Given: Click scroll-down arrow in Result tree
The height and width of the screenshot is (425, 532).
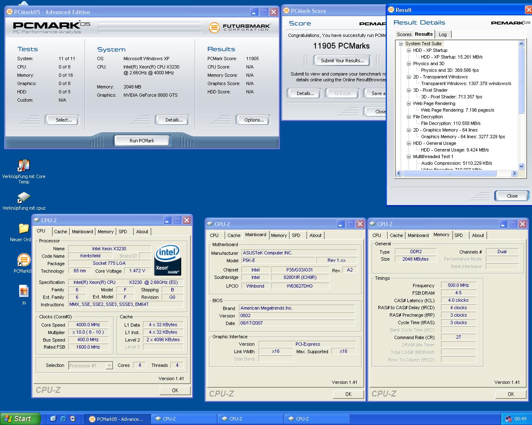Looking at the screenshot, I should coord(522,166).
